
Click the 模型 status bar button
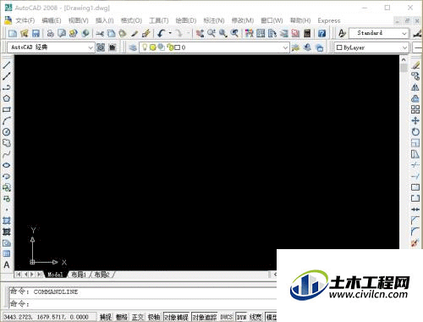tap(272, 317)
